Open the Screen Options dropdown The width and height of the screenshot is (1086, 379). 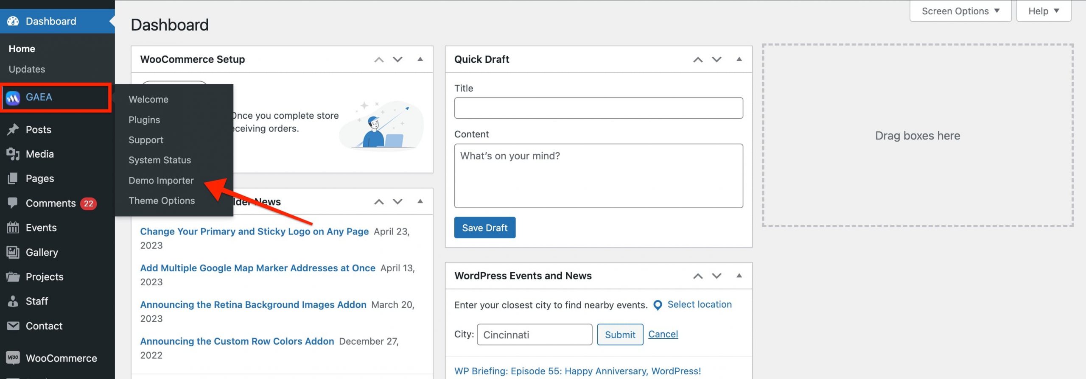[960, 11]
